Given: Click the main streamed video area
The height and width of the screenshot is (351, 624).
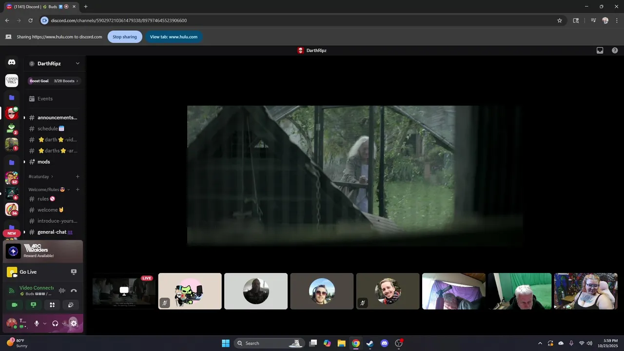Looking at the screenshot, I should pyautogui.click(x=355, y=175).
